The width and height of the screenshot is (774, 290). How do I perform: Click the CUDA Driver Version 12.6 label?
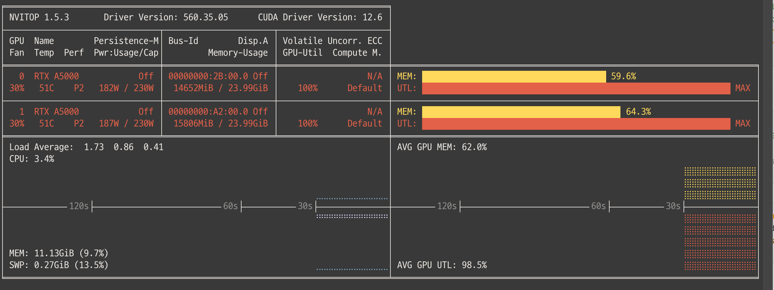point(320,17)
